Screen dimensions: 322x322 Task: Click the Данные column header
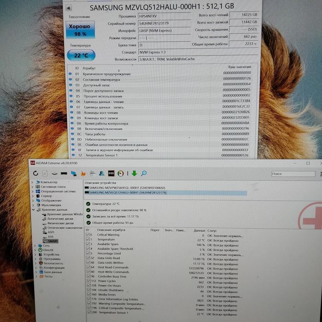tap(199, 230)
